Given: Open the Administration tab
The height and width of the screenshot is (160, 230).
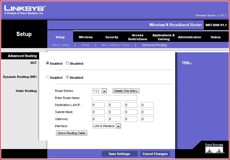Looking at the screenshot, I should [x=189, y=37].
